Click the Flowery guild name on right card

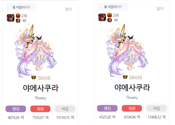132,98
